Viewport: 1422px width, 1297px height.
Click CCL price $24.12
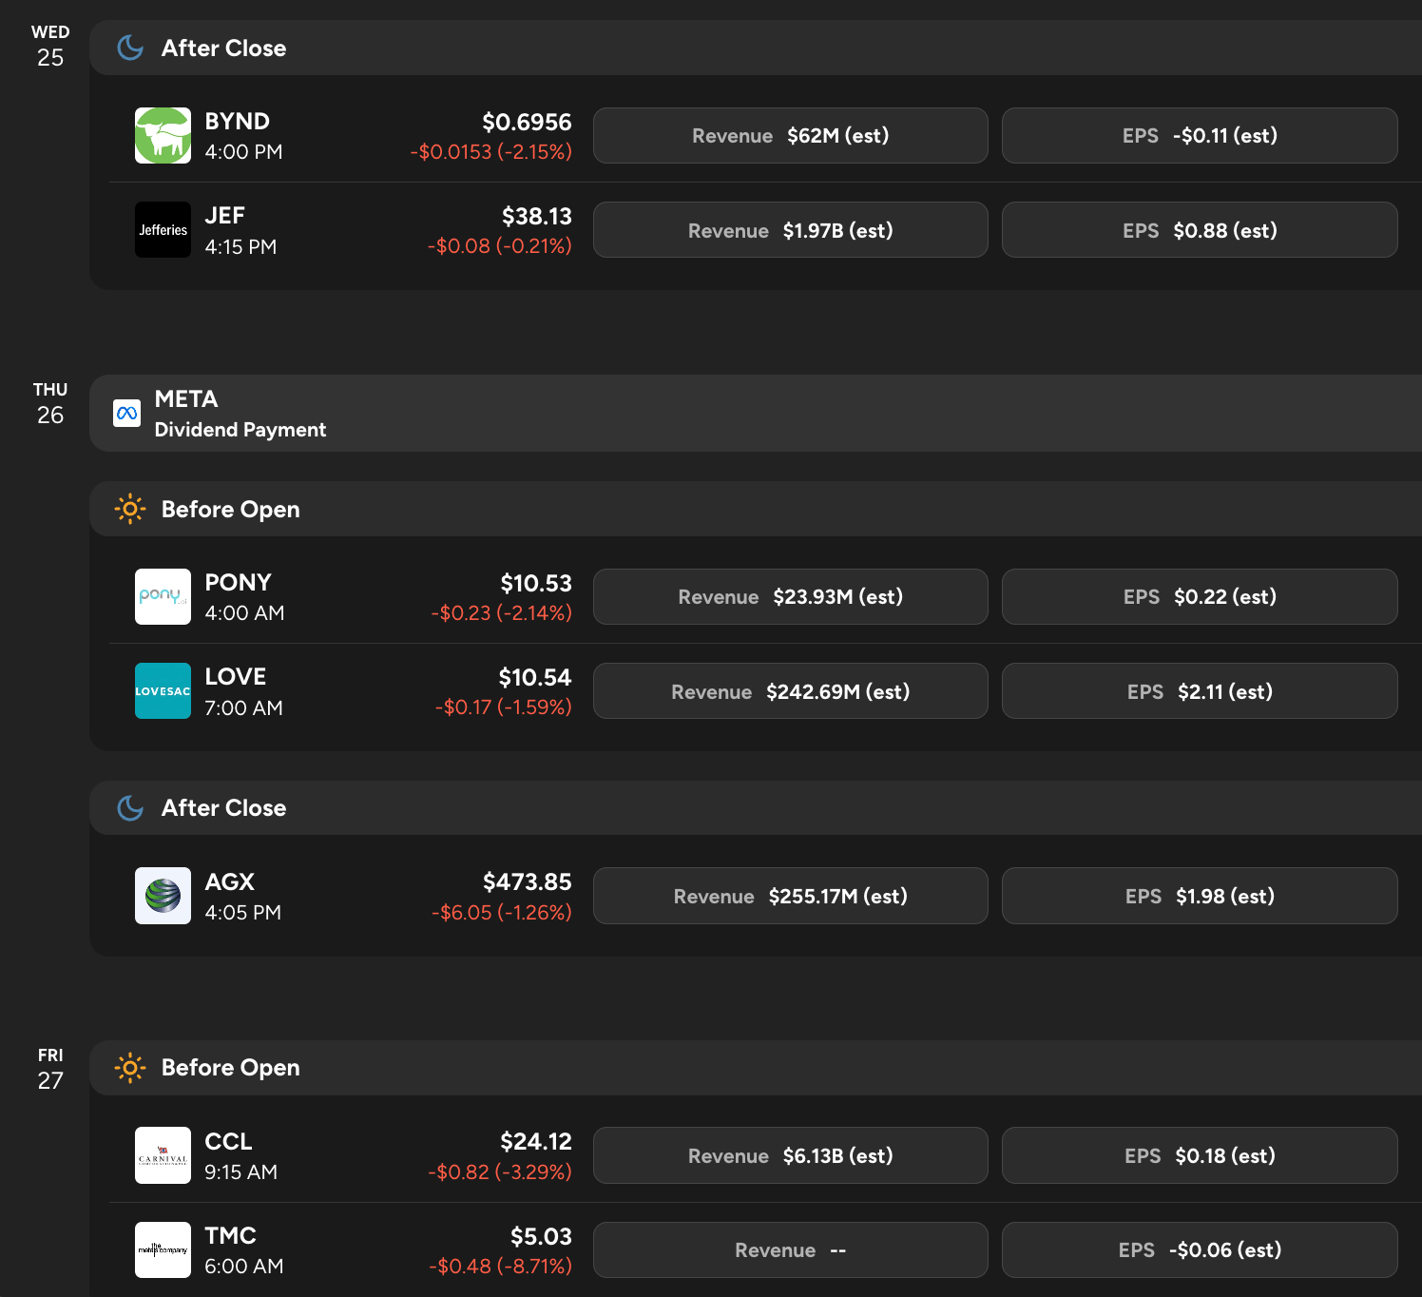point(536,1141)
